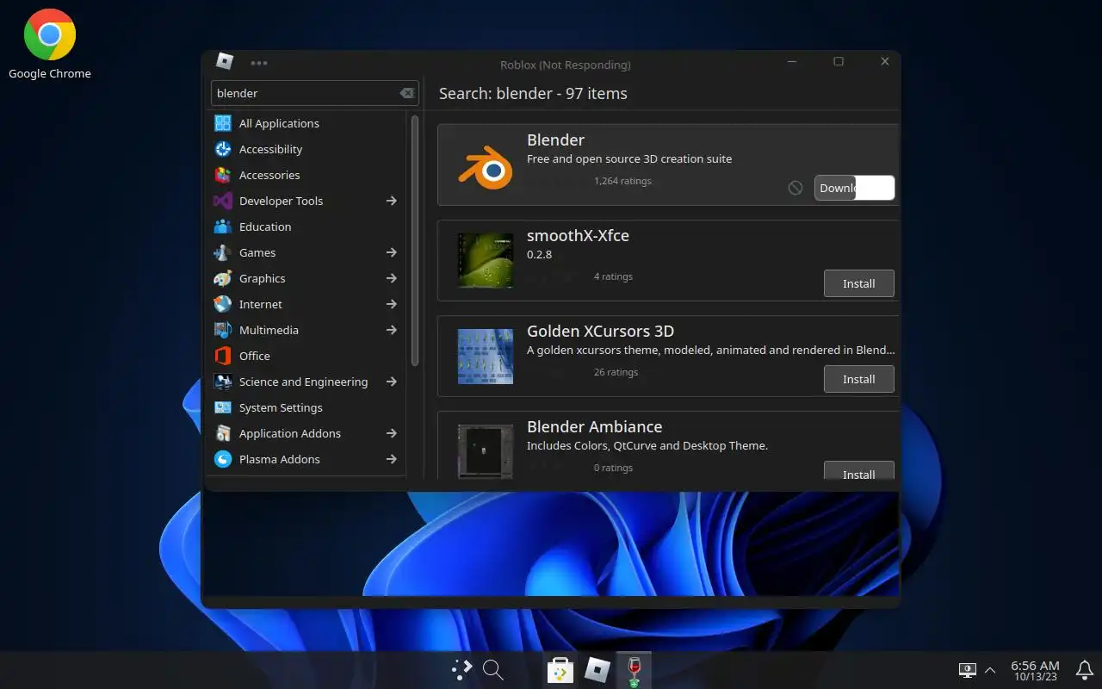Cancel the Blender download
The height and width of the screenshot is (689, 1102).
point(796,188)
